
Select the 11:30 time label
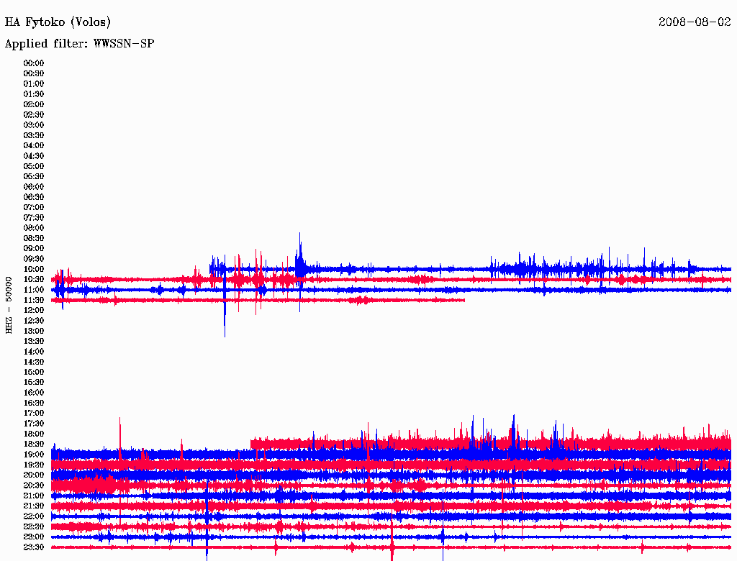(34, 300)
